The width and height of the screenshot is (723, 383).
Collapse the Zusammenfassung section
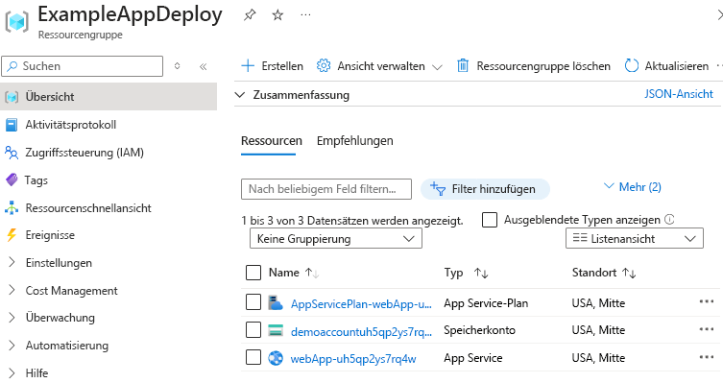tap(239, 95)
